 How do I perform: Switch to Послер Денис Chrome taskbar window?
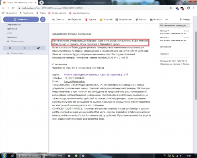(53, 156)
